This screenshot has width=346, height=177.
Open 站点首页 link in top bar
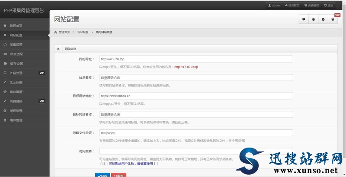(292, 6)
